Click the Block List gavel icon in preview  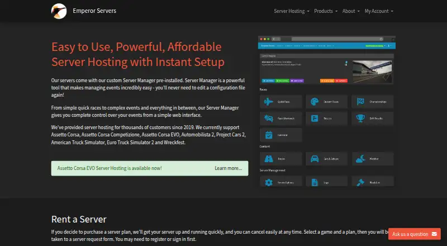coord(360,182)
